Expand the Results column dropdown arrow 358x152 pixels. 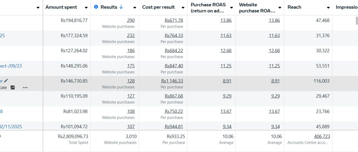[135, 8]
